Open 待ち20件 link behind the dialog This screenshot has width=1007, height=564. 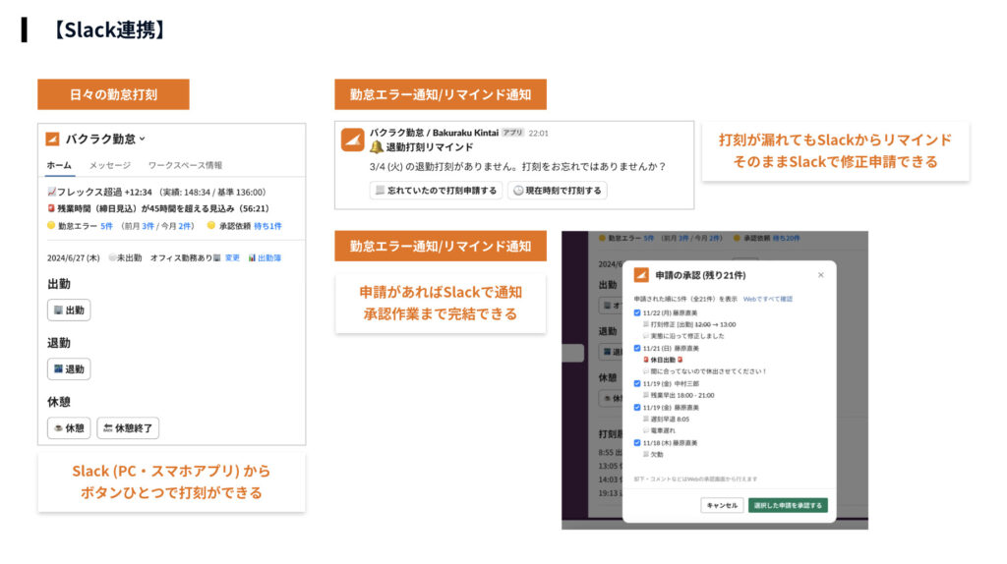click(x=786, y=238)
